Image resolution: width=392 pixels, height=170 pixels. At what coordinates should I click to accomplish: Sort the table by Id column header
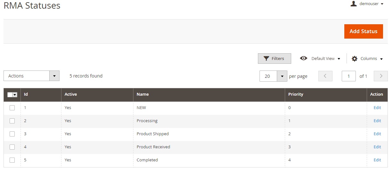(x=26, y=94)
